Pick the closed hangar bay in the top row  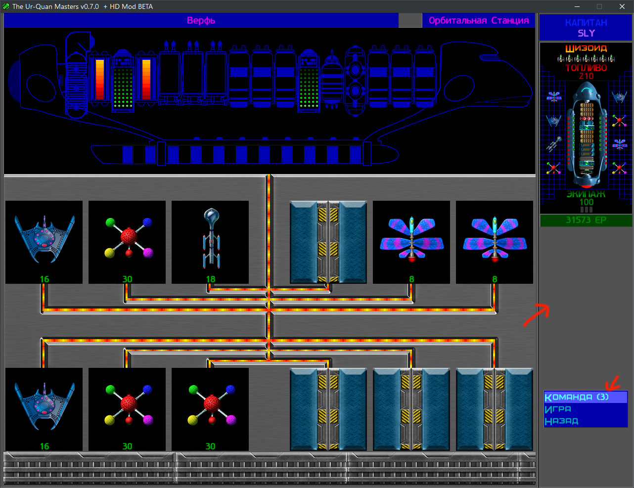click(x=328, y=242)
